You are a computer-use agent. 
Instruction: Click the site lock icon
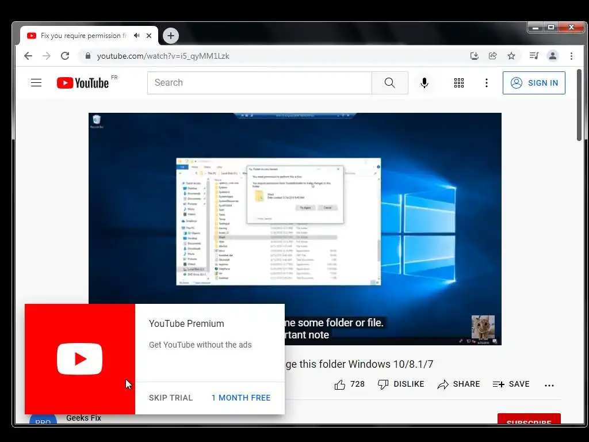click(x=88, y=56)
